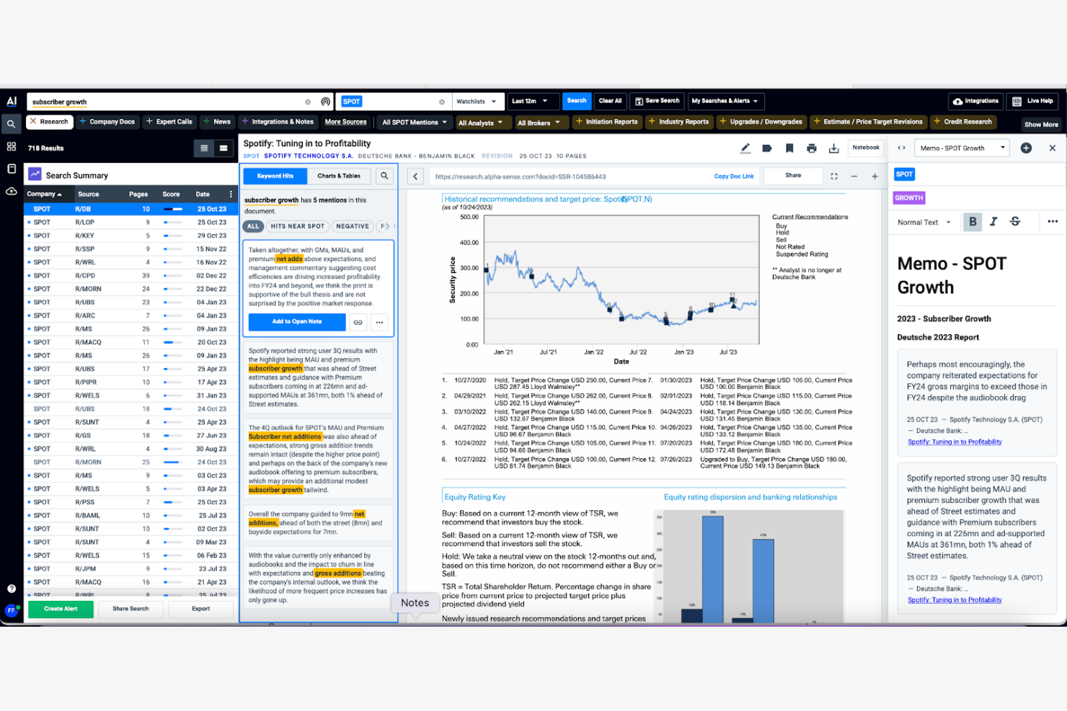1067x711 pixels.
Task: Open more options for first keyword hit
Action: (380, 322)
